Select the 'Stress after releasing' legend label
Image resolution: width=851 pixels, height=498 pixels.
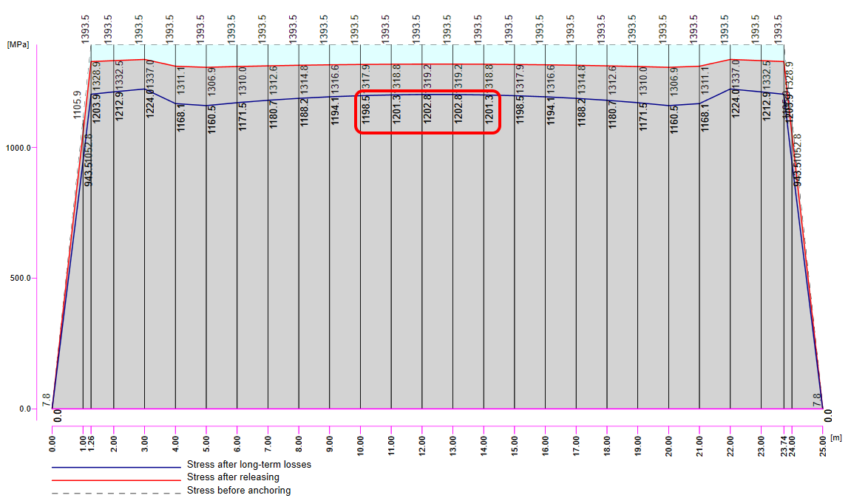pos(234,477)
